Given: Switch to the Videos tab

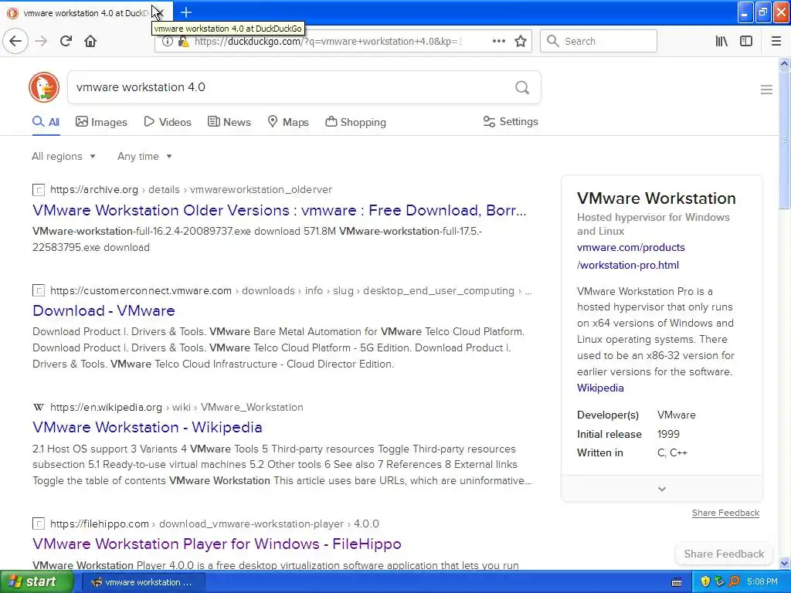Looking at the screenshot, I should tap(168, 122).
